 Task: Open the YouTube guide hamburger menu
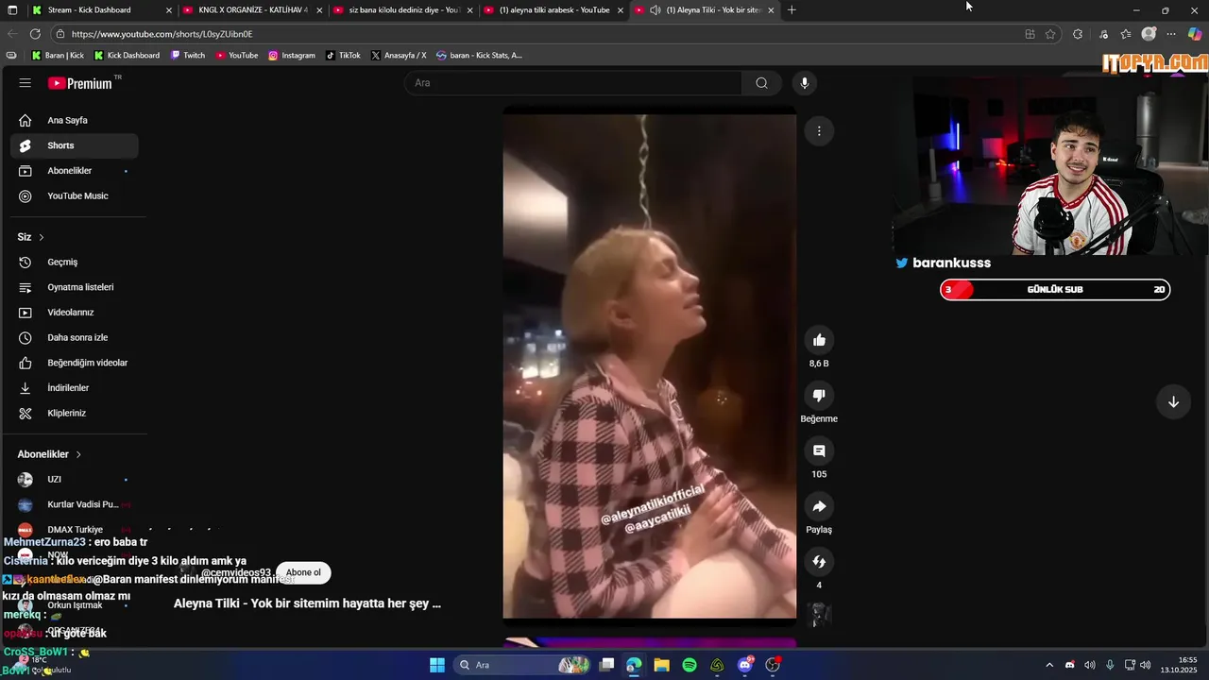pyautogui.click(x=25, y=83)
